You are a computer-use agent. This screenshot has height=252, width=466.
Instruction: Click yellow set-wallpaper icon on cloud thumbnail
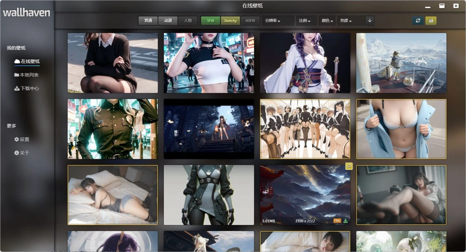click(x=349, y=166)
